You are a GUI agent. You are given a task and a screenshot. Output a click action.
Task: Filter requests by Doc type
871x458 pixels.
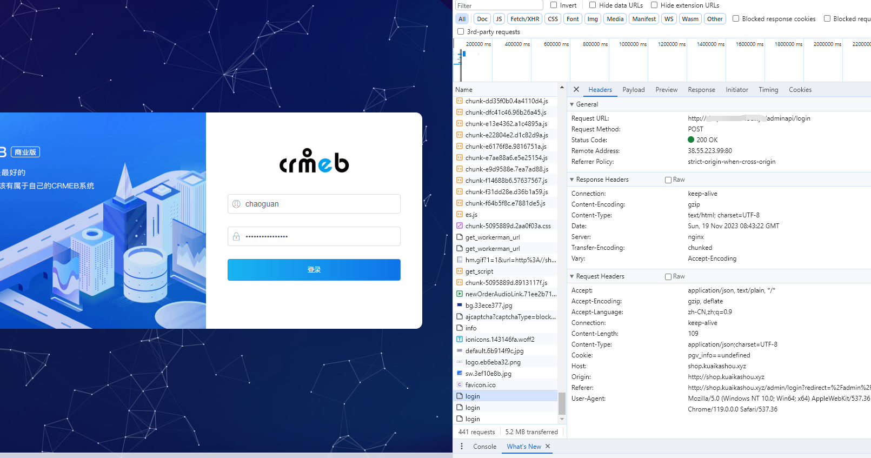(482, 19)
